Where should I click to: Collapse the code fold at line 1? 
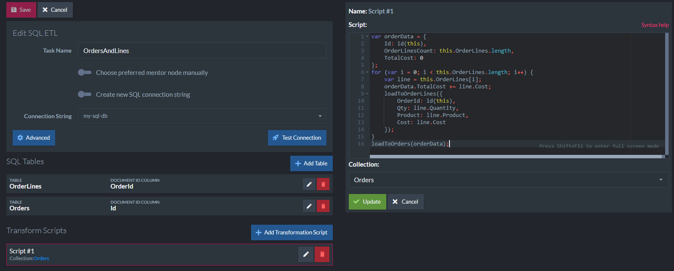[x=367, y=37]
